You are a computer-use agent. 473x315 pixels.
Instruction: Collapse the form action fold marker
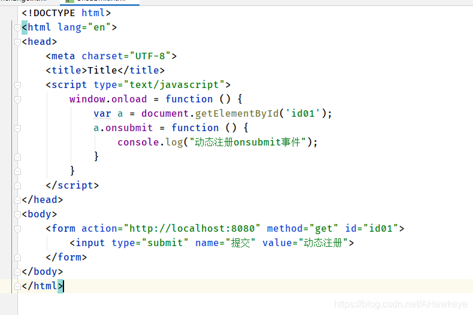click(x=17, y=229)
